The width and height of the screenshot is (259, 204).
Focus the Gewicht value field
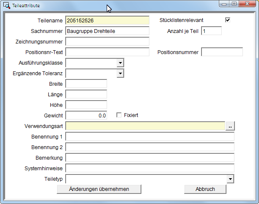click(86, 115)
